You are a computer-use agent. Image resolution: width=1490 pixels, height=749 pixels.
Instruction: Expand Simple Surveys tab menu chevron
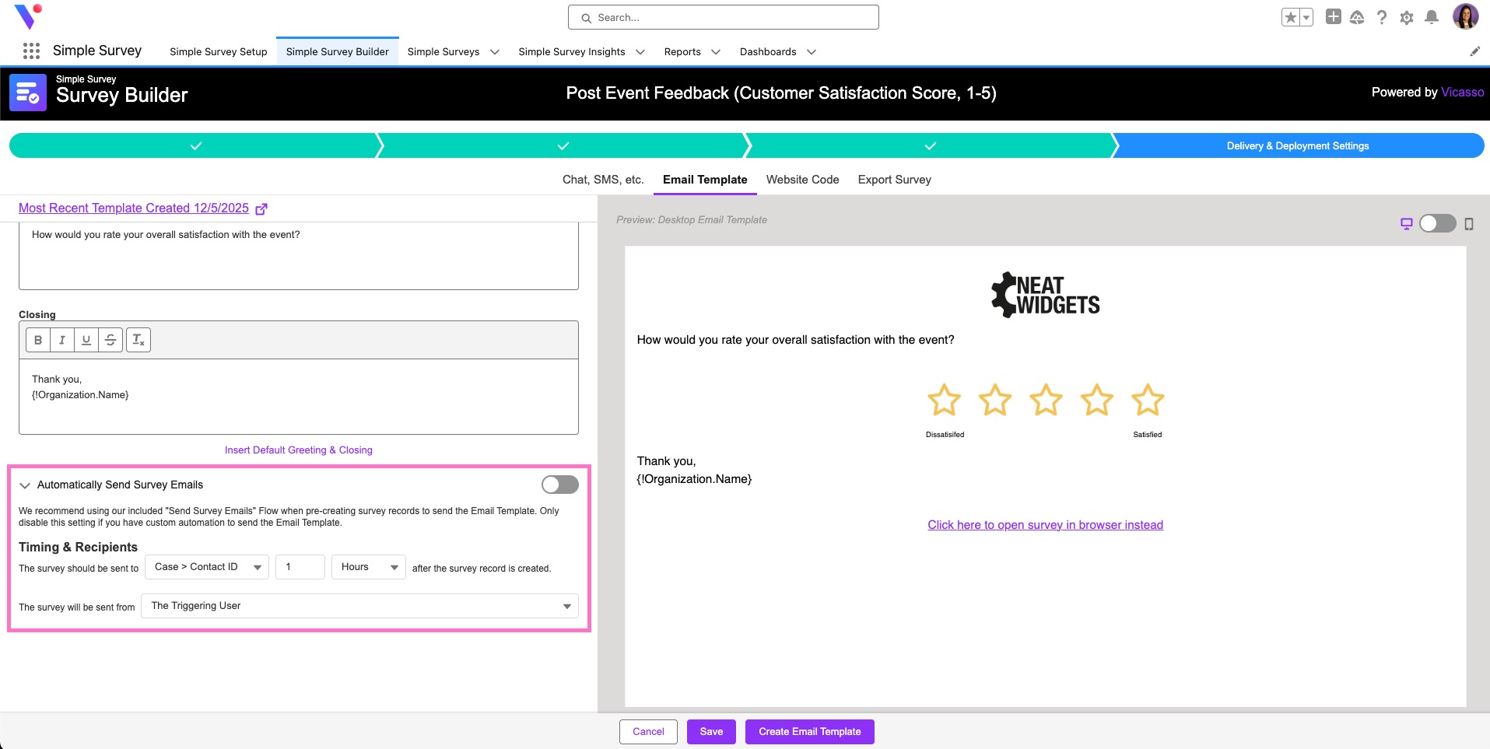pos(495,52)
